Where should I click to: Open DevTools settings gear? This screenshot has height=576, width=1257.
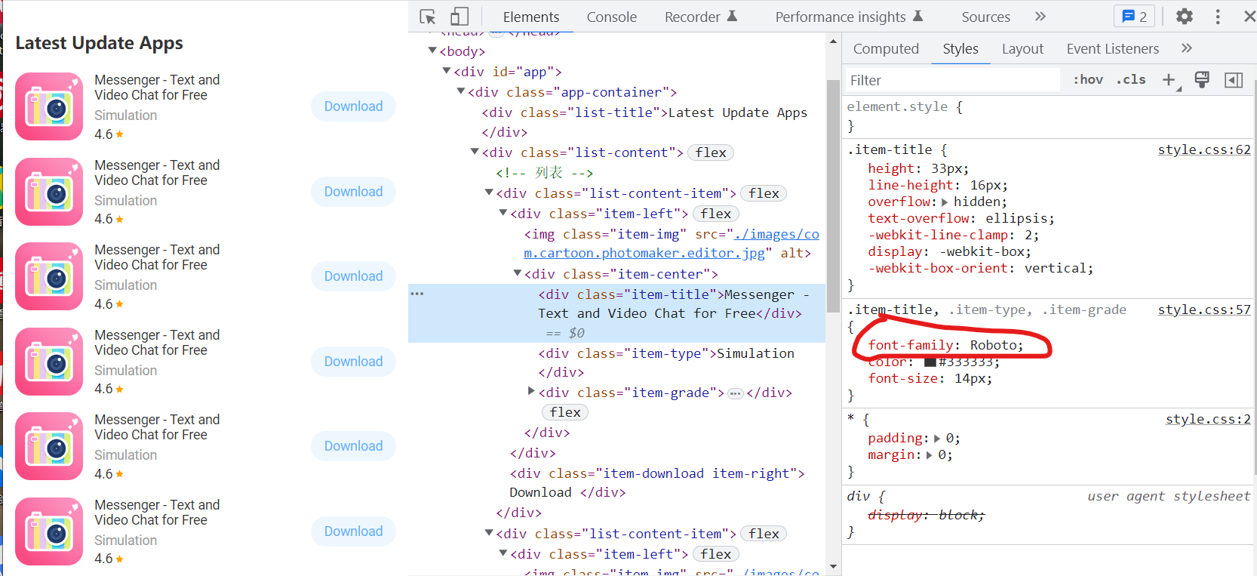tap(1185, 17)
